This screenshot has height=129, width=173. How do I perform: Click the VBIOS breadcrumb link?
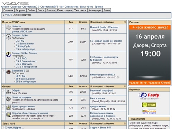pos(9,15)
